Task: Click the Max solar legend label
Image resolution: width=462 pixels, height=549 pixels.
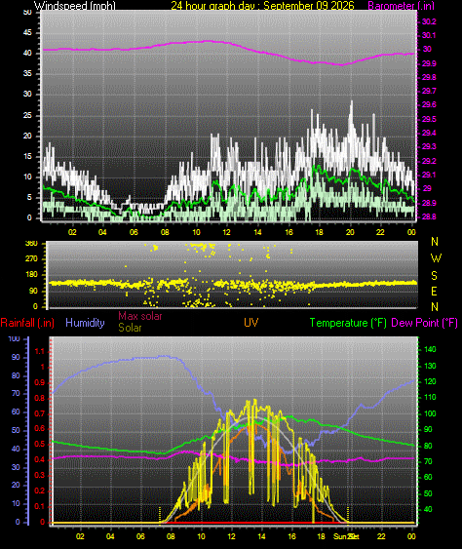Action: 140,316
